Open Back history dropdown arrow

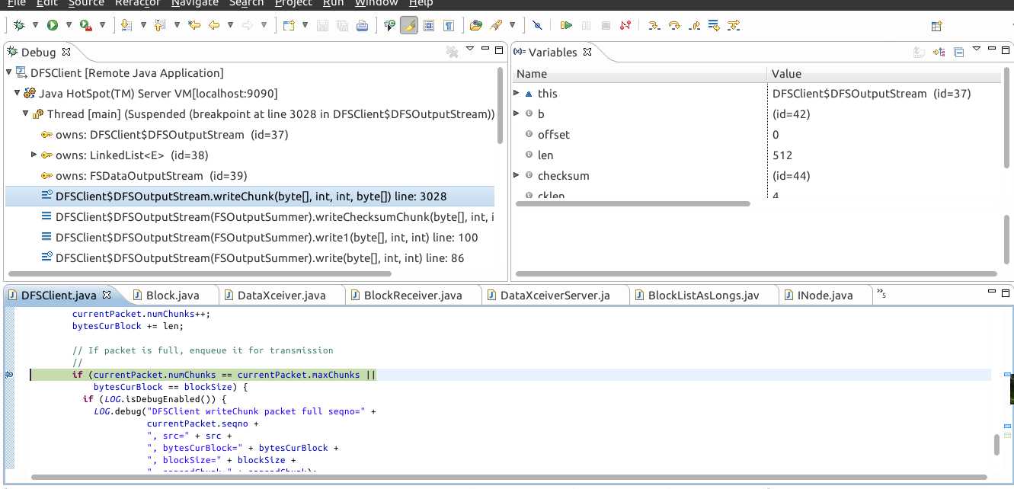pos(230,25)
